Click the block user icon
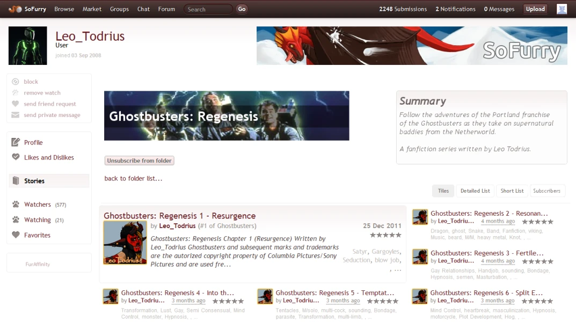Viewport: 576px width, 322px height. pos(16,82)
